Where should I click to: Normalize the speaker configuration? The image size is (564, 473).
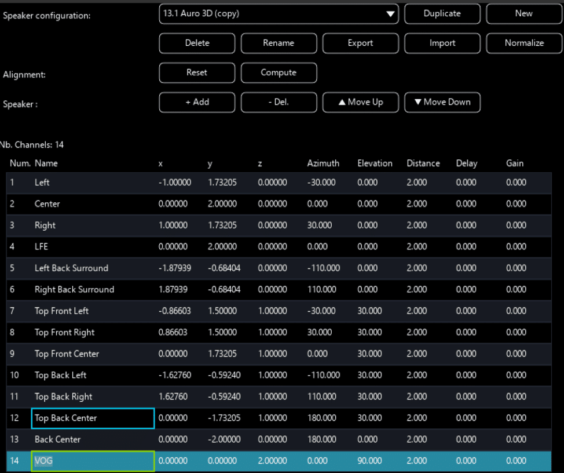click(523, 43)
